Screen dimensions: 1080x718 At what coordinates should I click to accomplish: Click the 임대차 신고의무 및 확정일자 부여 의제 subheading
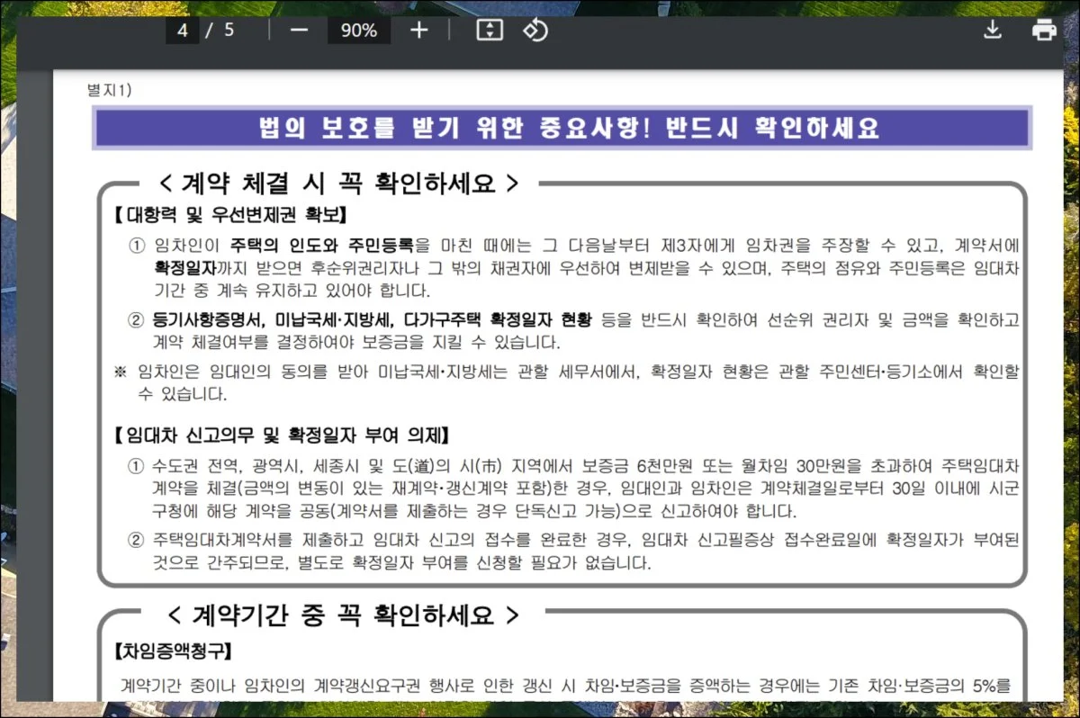click(x=282, y=436)
